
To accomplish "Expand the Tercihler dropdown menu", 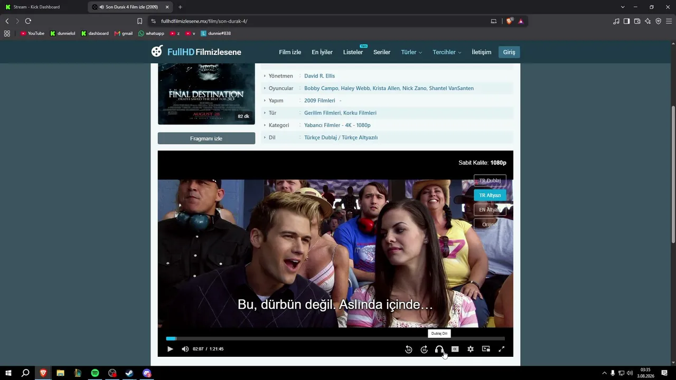I will pyautogui.click(x=447, y=52).
